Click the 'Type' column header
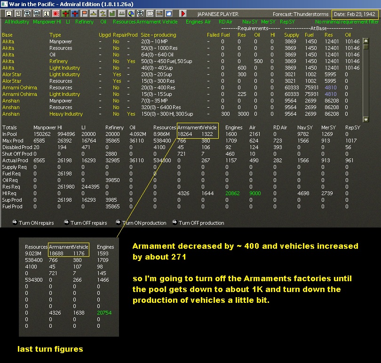The width and height of the screenshot is (381, 363). click(x=55, y=35)
